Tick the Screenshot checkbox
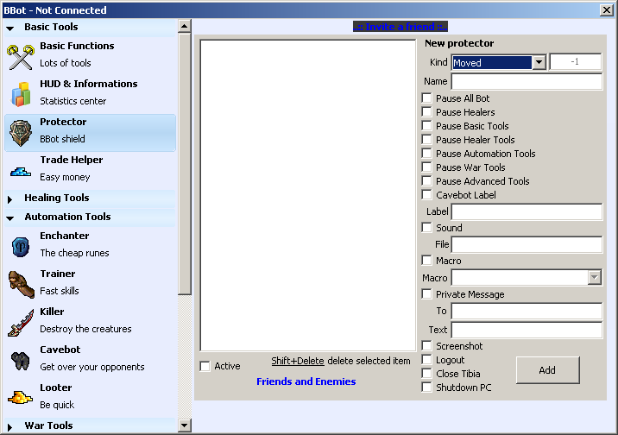 click(427, 346)
